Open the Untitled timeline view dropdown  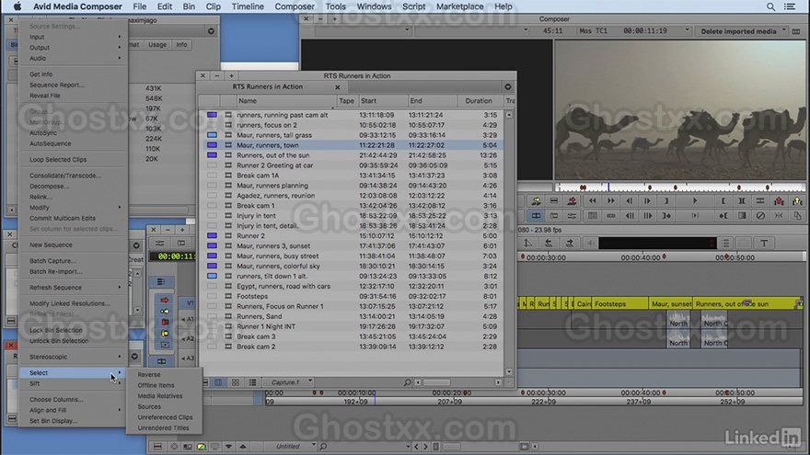point(290,446)
